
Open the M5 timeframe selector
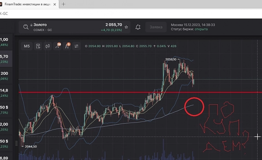(x=27, y=46)
